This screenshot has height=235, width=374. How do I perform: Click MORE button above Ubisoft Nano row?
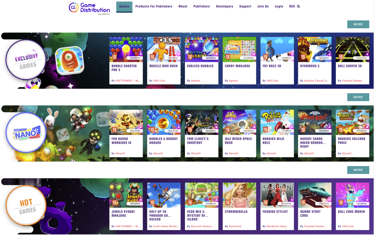click(x=358, y=97)
